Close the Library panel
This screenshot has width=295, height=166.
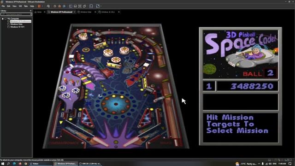pos(31,11)
